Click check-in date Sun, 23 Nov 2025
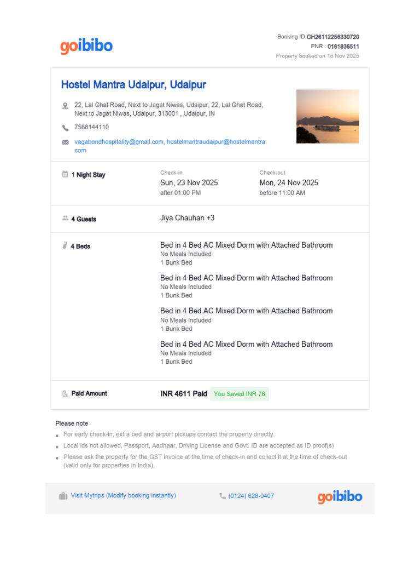The image size is (420, 561). pyautogui.click(x=189, y=183)
